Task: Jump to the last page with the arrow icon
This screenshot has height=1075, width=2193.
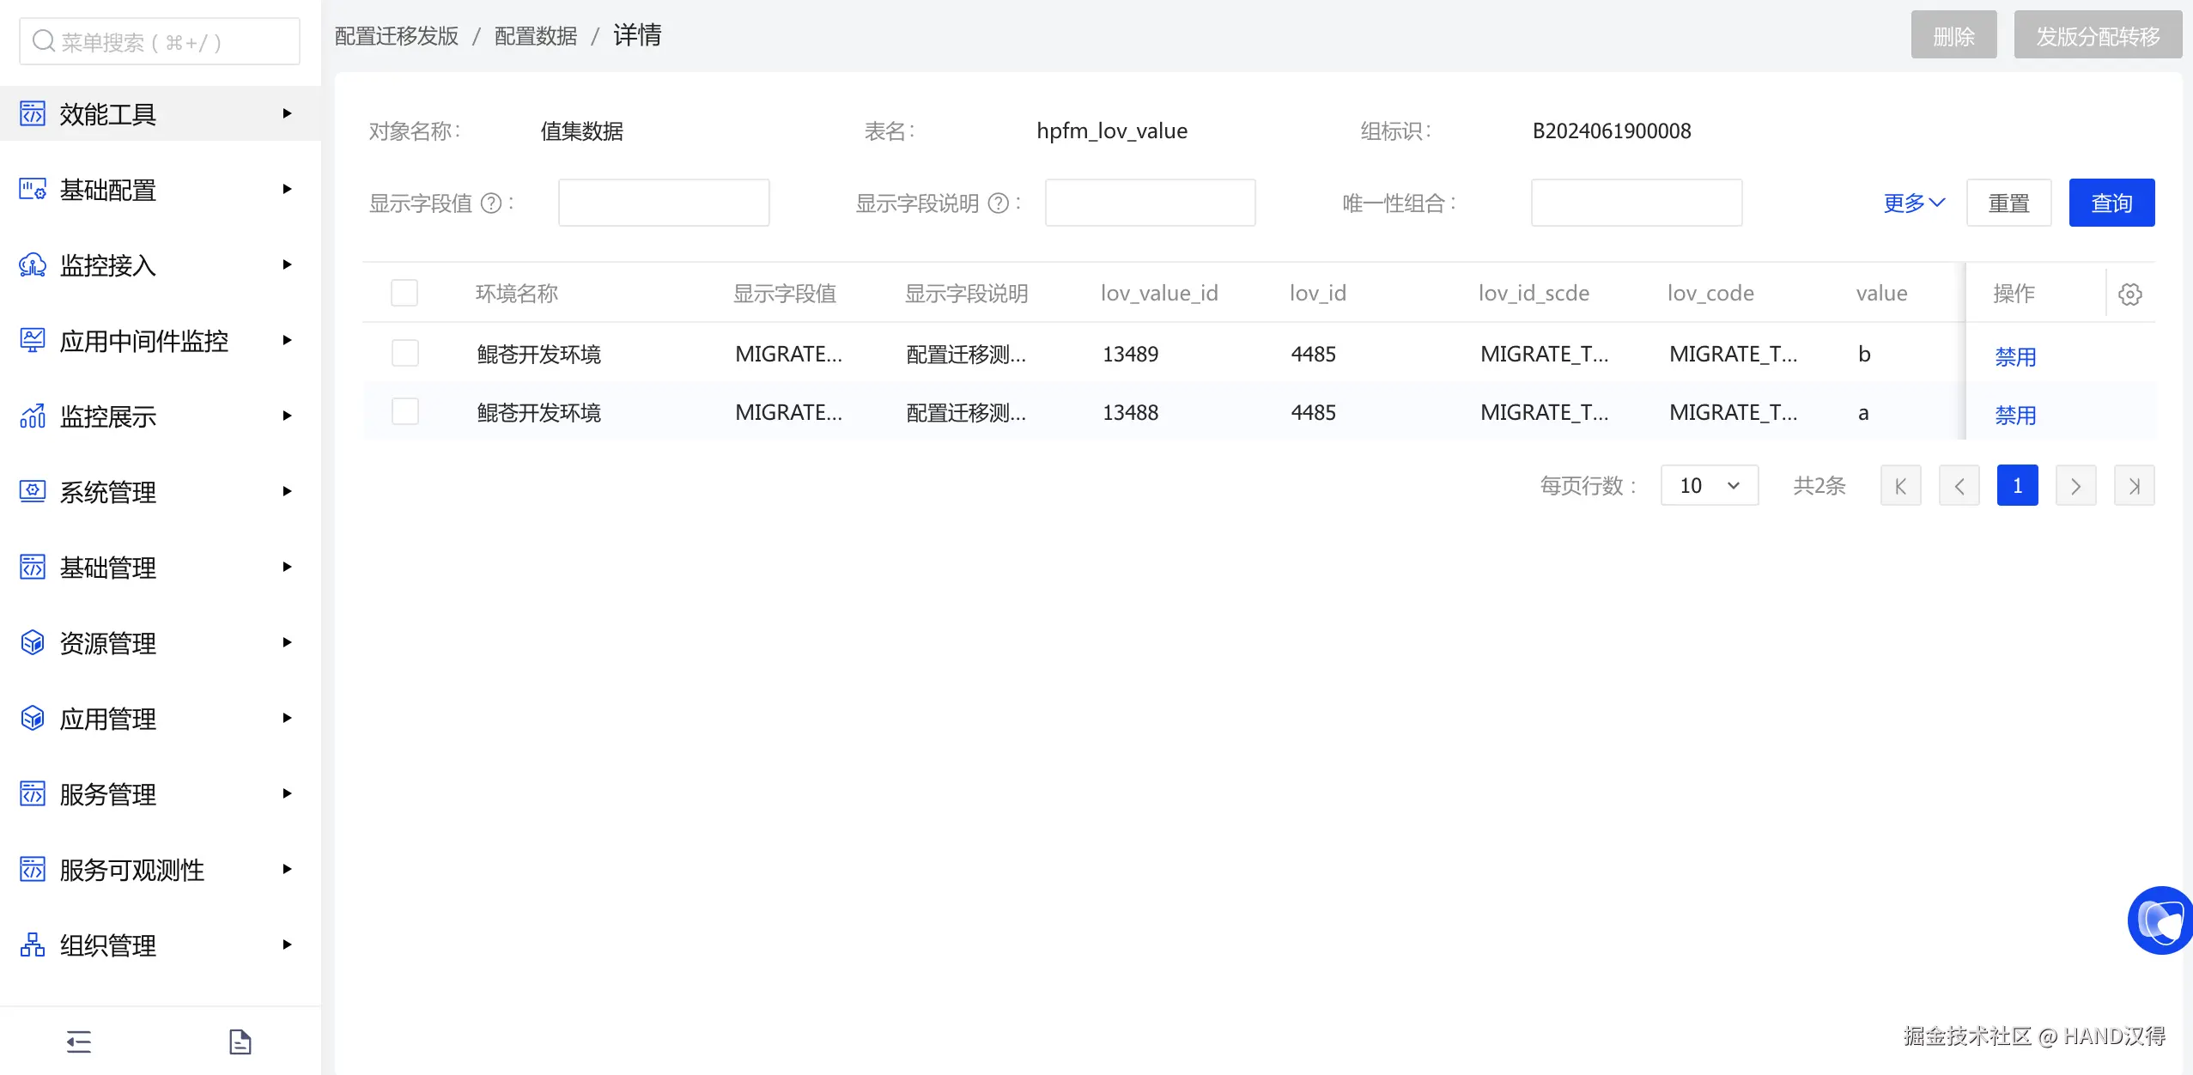Action: (2134, 486)
